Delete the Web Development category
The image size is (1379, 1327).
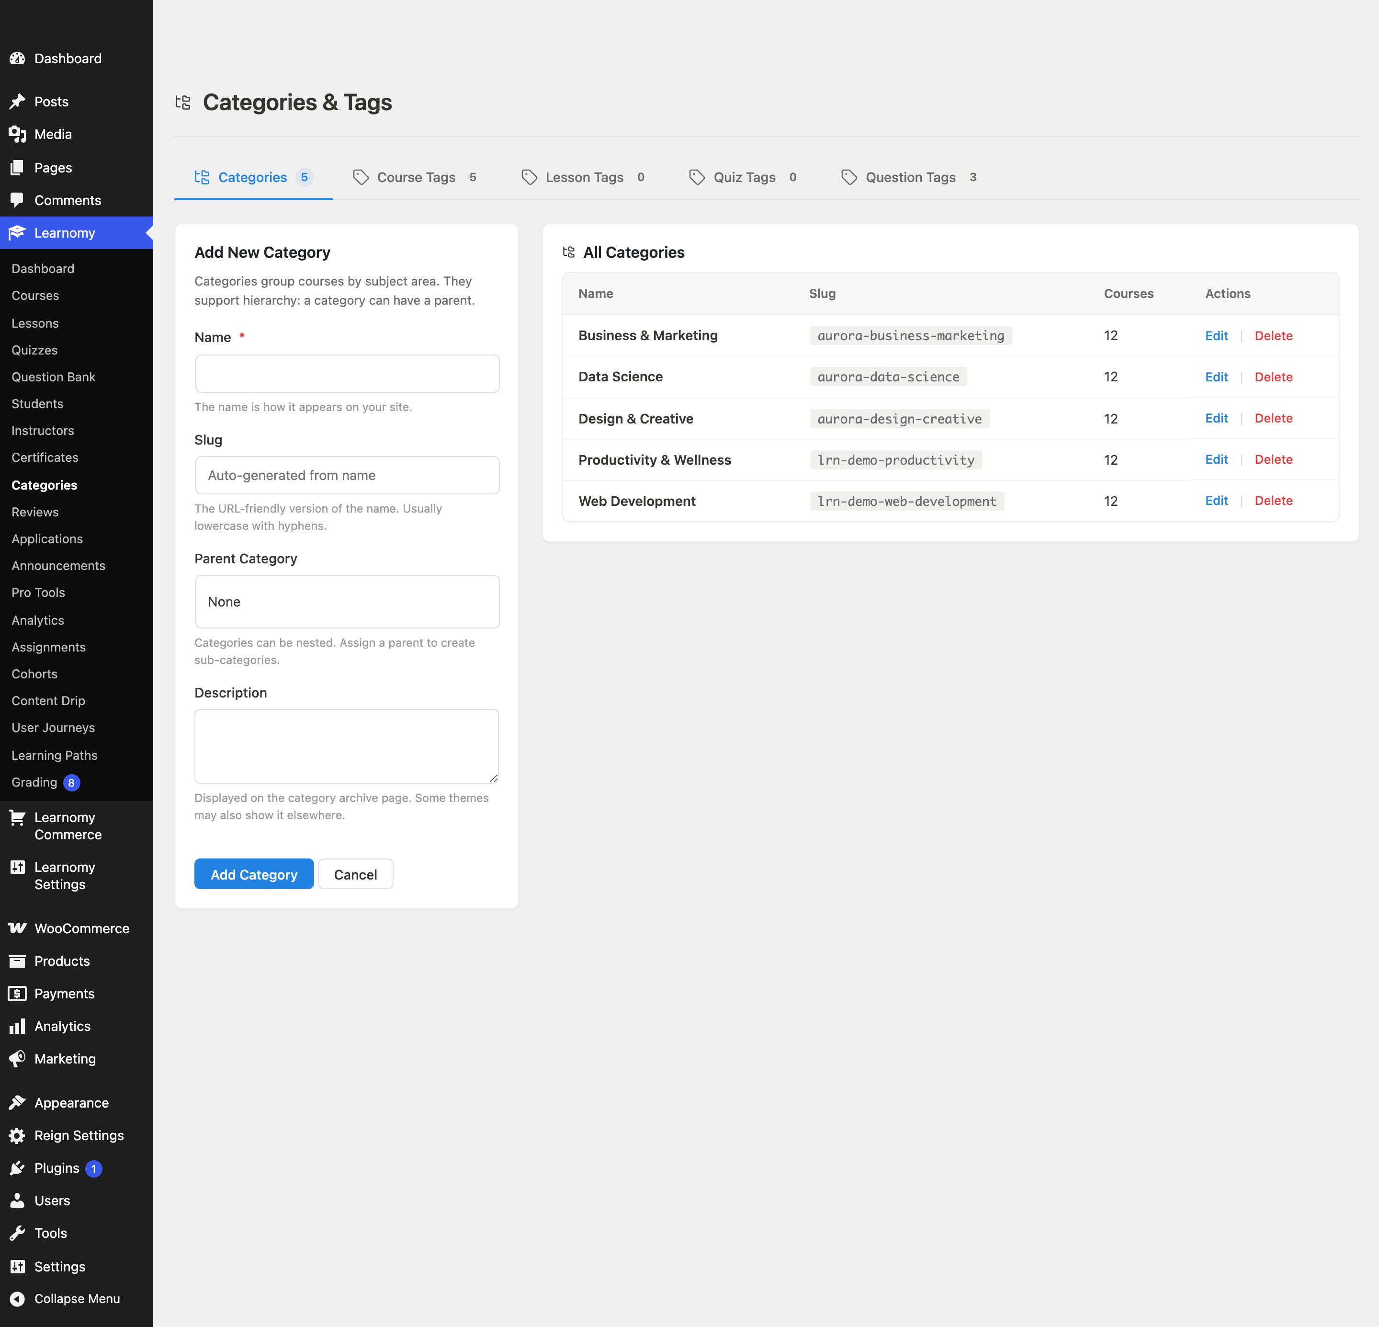click(1274, 501)
